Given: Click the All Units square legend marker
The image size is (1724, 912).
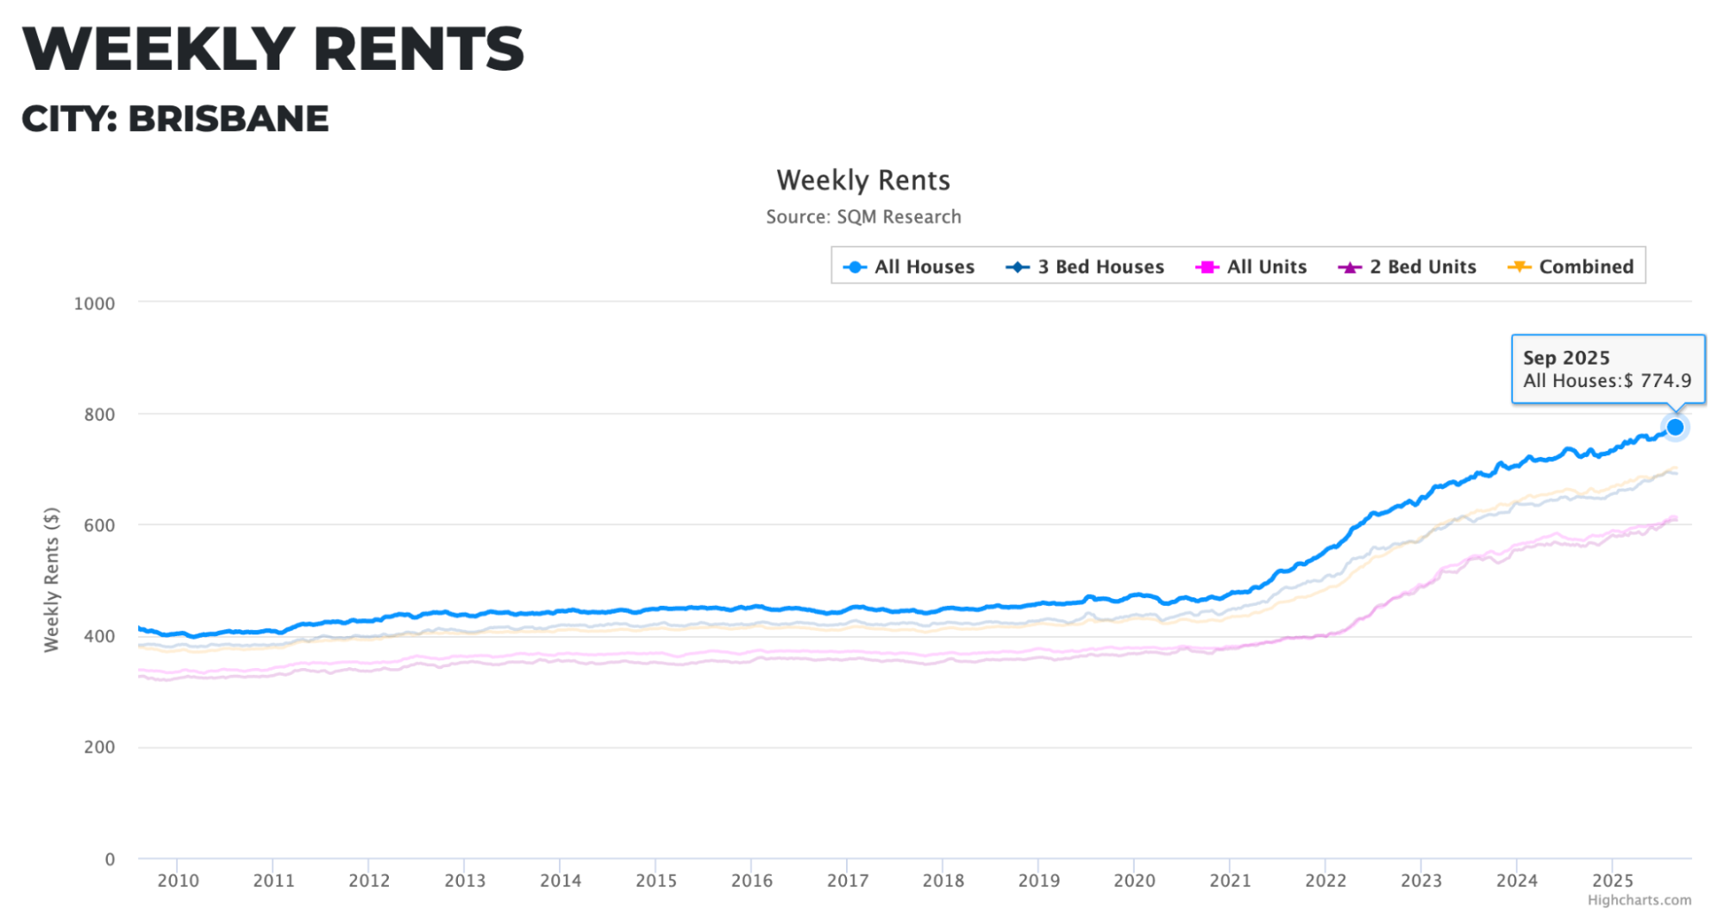Looking at the screenshot, I should click(x=1207, y=267).
